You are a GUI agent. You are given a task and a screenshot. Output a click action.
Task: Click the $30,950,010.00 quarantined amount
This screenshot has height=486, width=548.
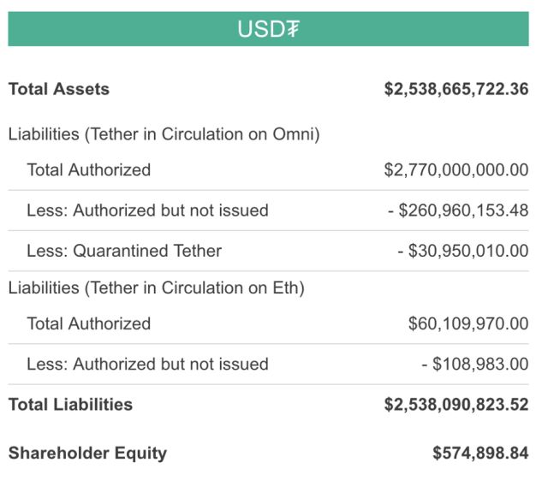462,251
